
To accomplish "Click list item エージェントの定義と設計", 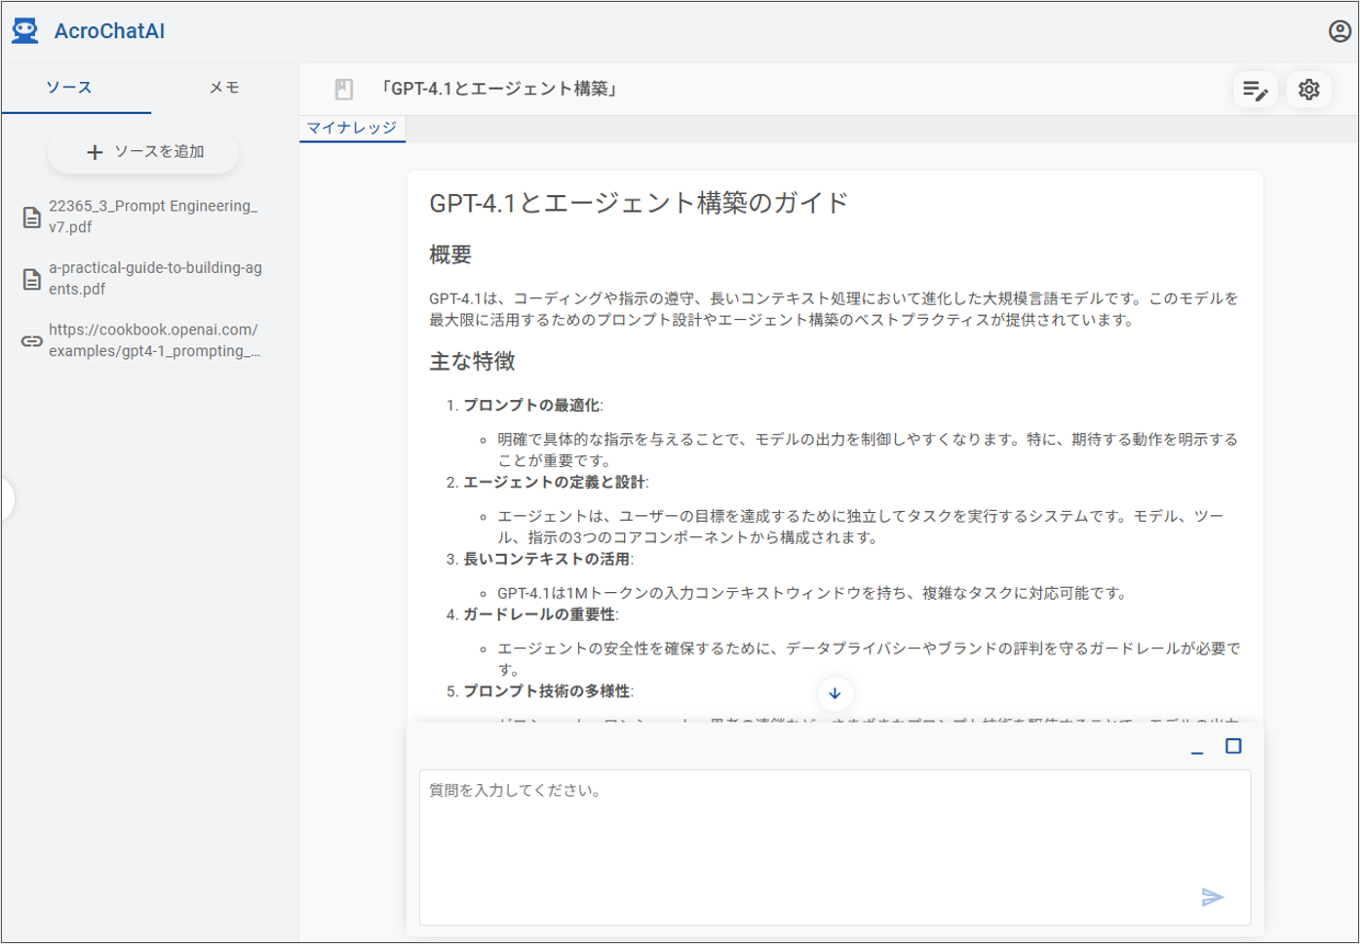I will click(555, 483).
